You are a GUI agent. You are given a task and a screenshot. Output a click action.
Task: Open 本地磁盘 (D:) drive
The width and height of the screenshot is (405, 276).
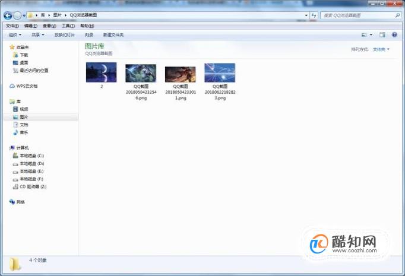[32, 163]
